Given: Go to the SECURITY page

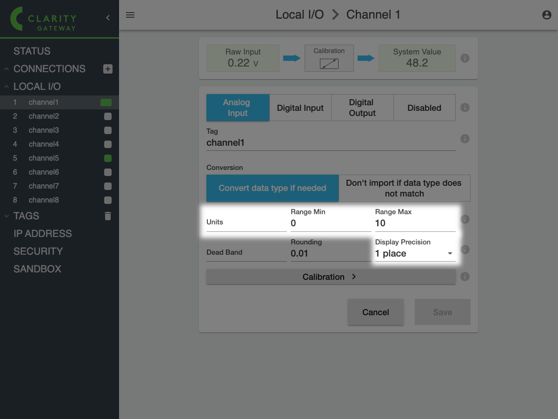Looking at the screenshot, I should (38, 251).
